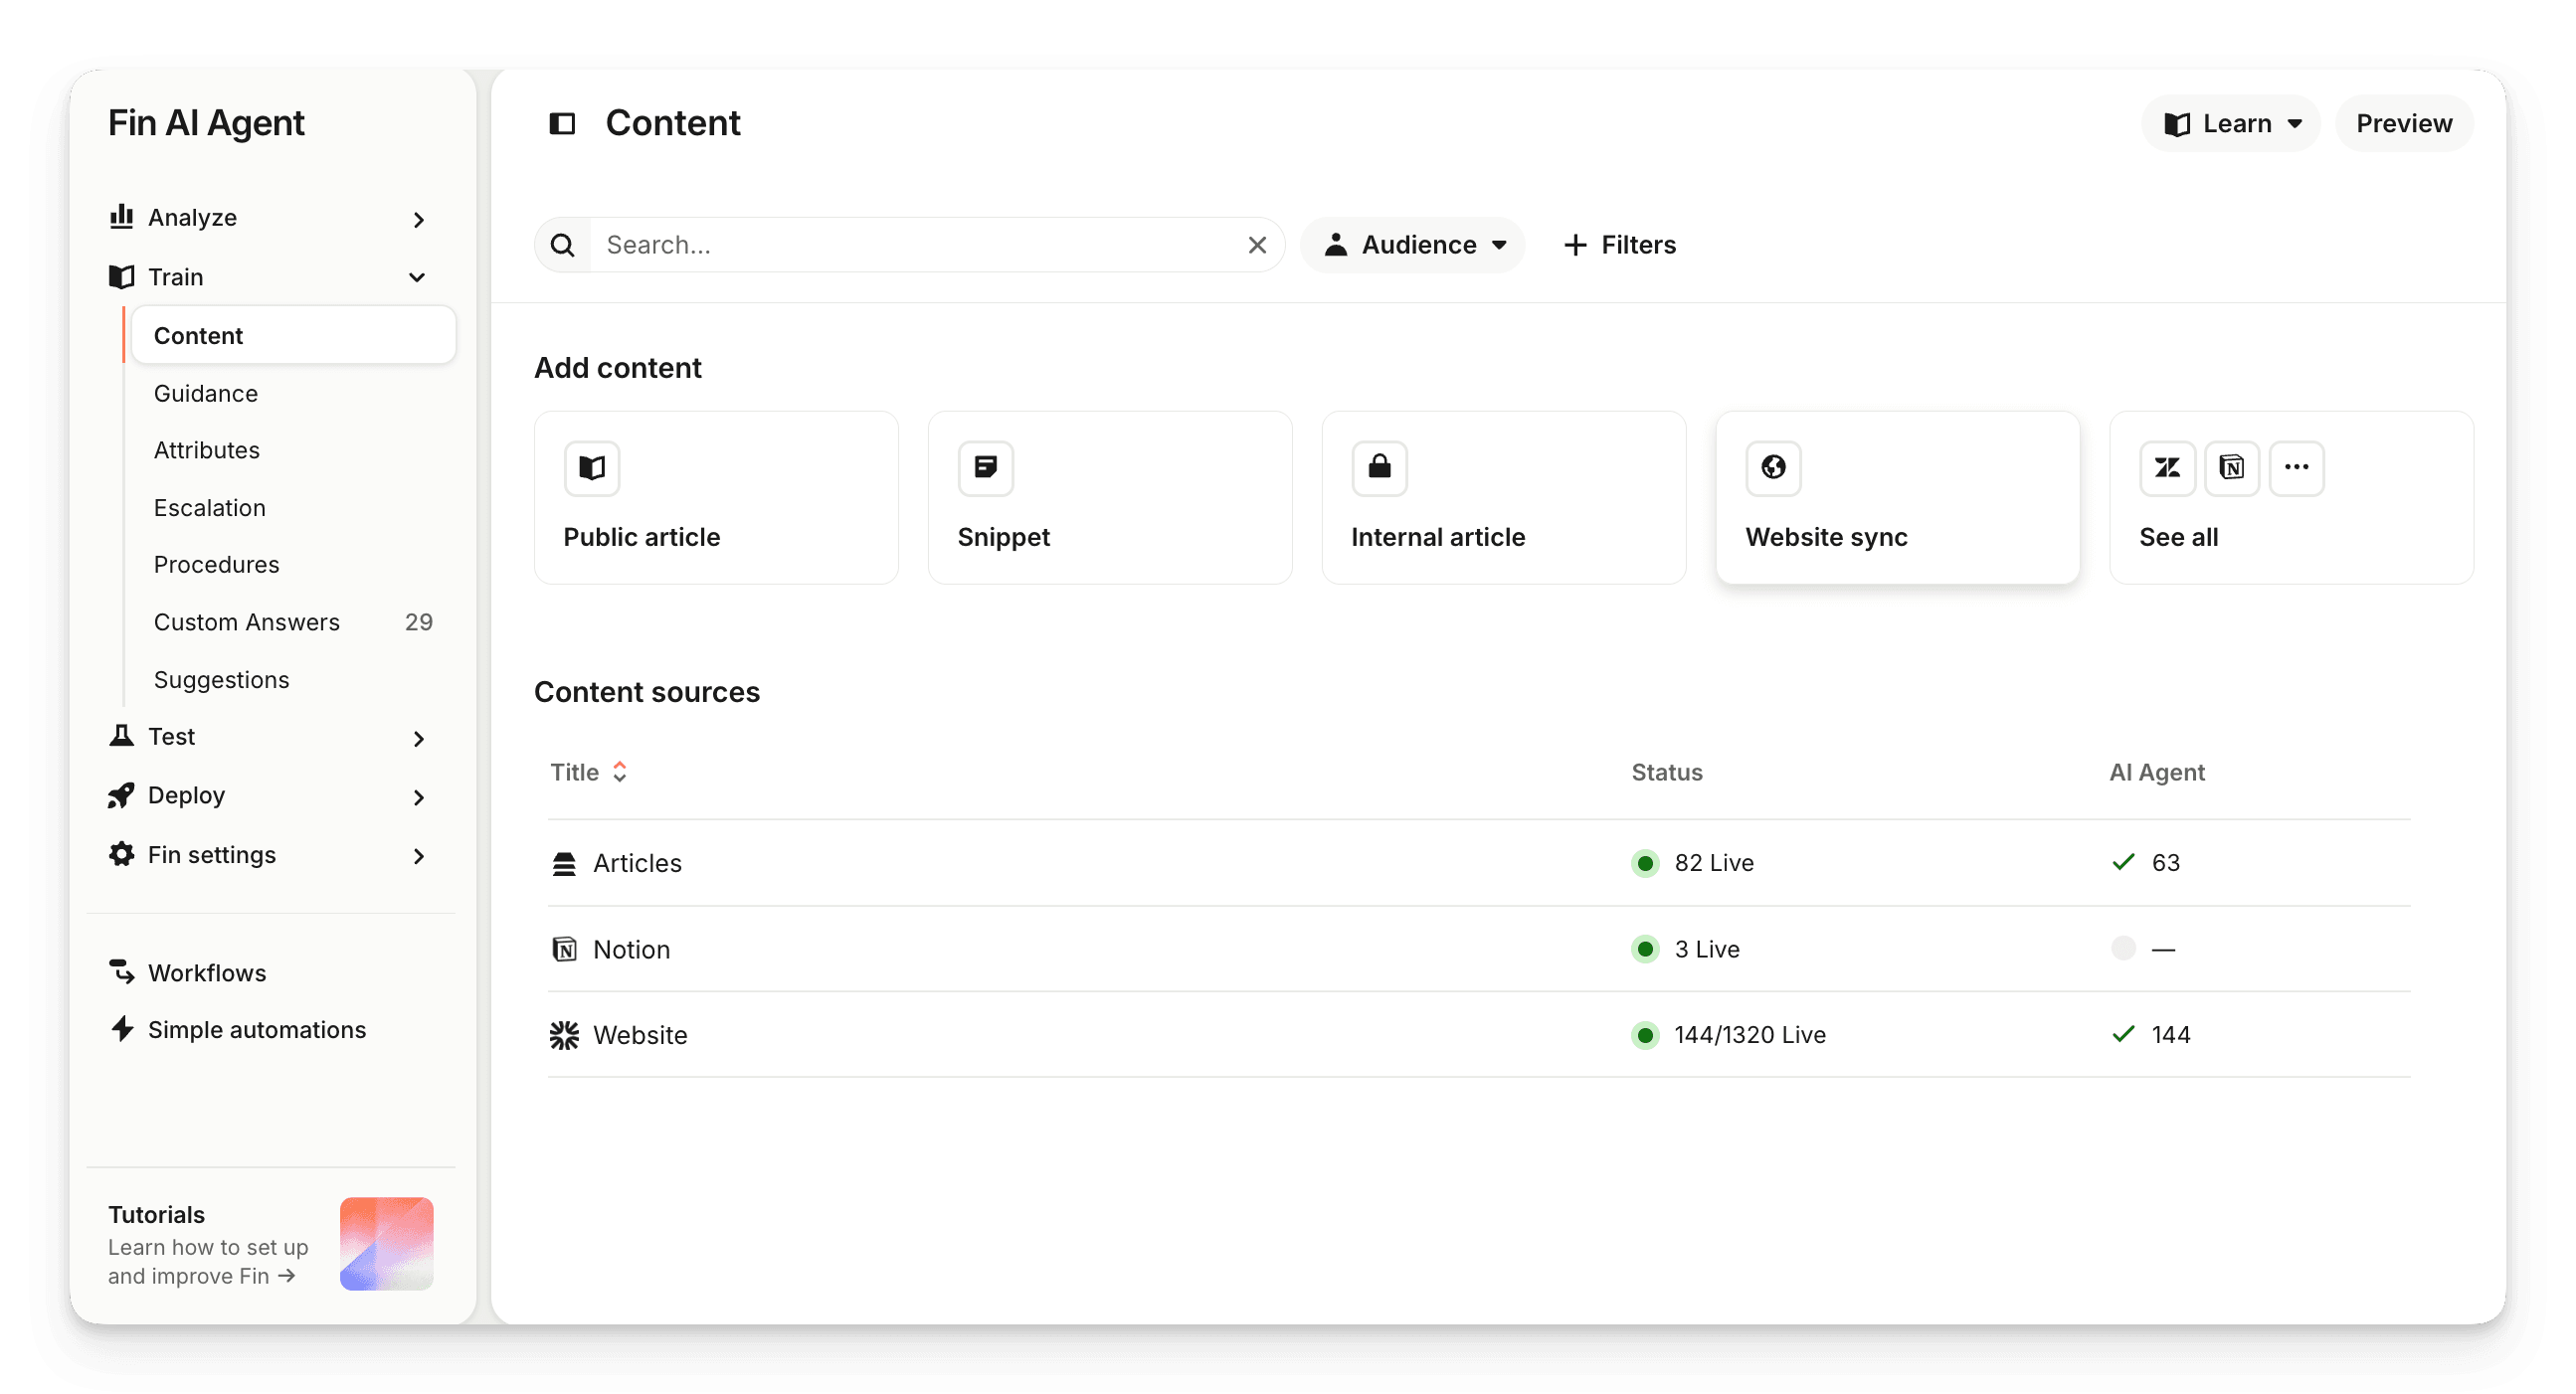This screenshot has height=1394, width=2576.
Task: Click the Preview button
Action: [2404, 122]
